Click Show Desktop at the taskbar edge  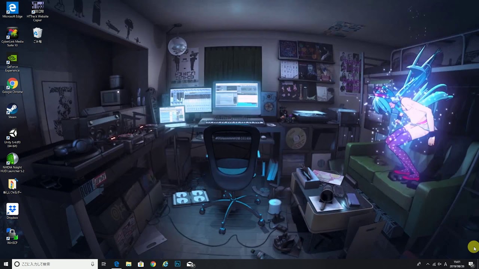click(478, 264)
